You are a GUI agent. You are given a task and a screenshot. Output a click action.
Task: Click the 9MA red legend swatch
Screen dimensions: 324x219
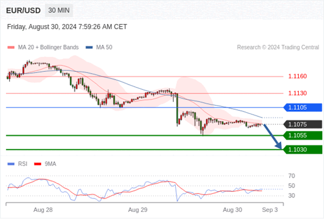37,164
